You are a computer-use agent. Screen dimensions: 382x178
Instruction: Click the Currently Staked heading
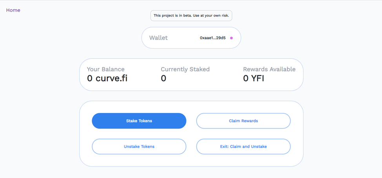pyautogui.click(x=185, y=69)
